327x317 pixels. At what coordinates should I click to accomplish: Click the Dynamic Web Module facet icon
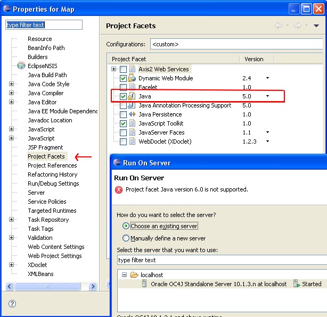click(x=132, y=78)
